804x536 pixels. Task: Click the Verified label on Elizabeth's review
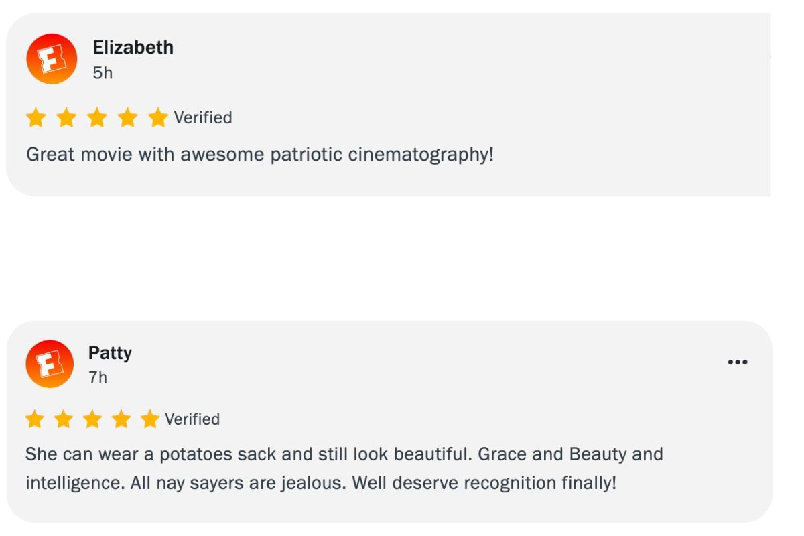203,118
